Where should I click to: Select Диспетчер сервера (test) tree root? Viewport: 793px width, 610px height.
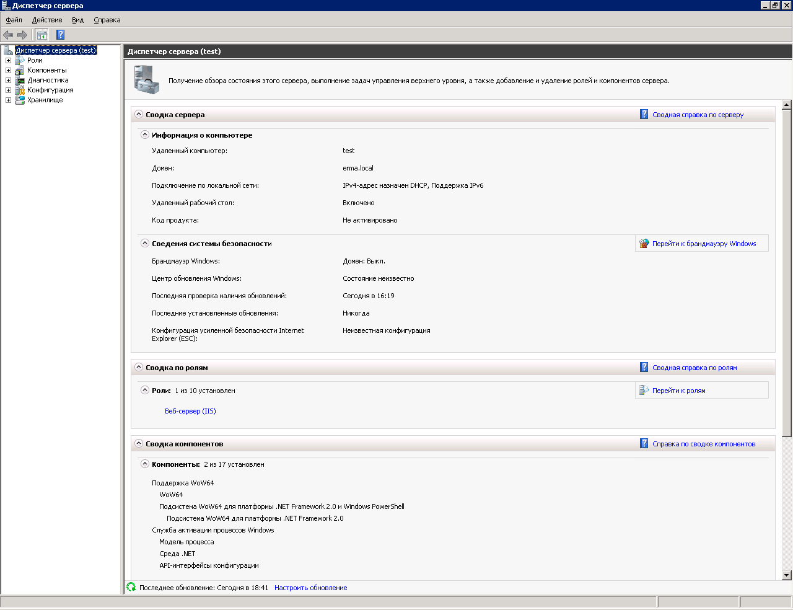[x=56, y=50]
